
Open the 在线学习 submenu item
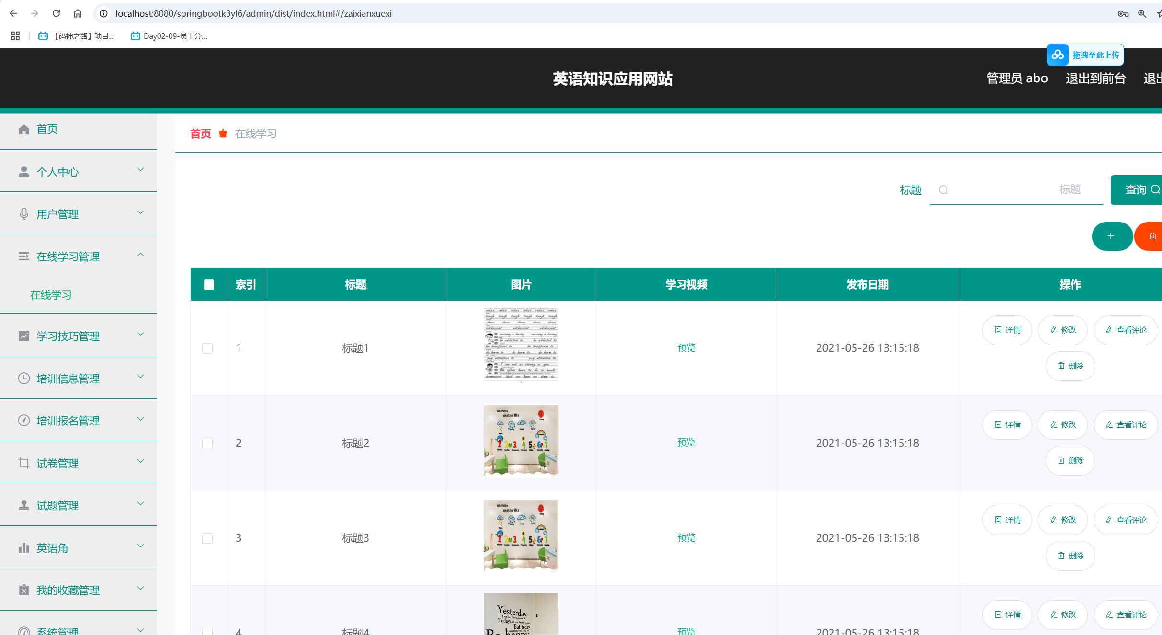[x=51, y=295]
